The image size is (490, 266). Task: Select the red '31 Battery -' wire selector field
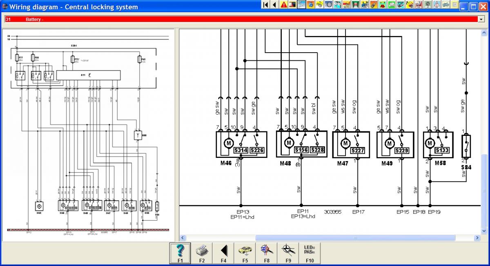(x=241, y=19)
